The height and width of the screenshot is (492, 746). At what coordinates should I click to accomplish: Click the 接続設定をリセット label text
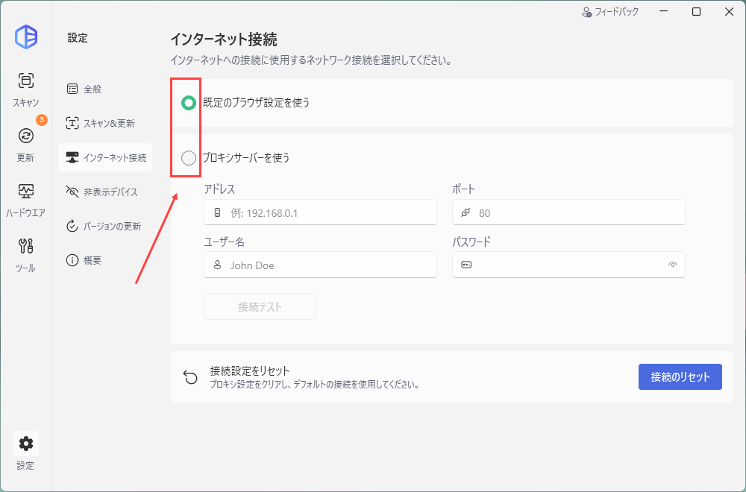click(x=250, y=370)
